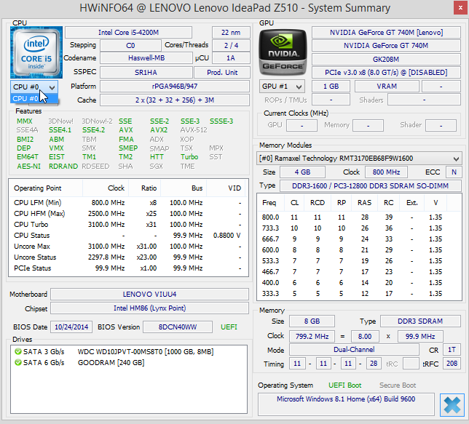Click the memory clock 799.2 MHz field
The image size is (469, 424).
[x=312, y=337]
